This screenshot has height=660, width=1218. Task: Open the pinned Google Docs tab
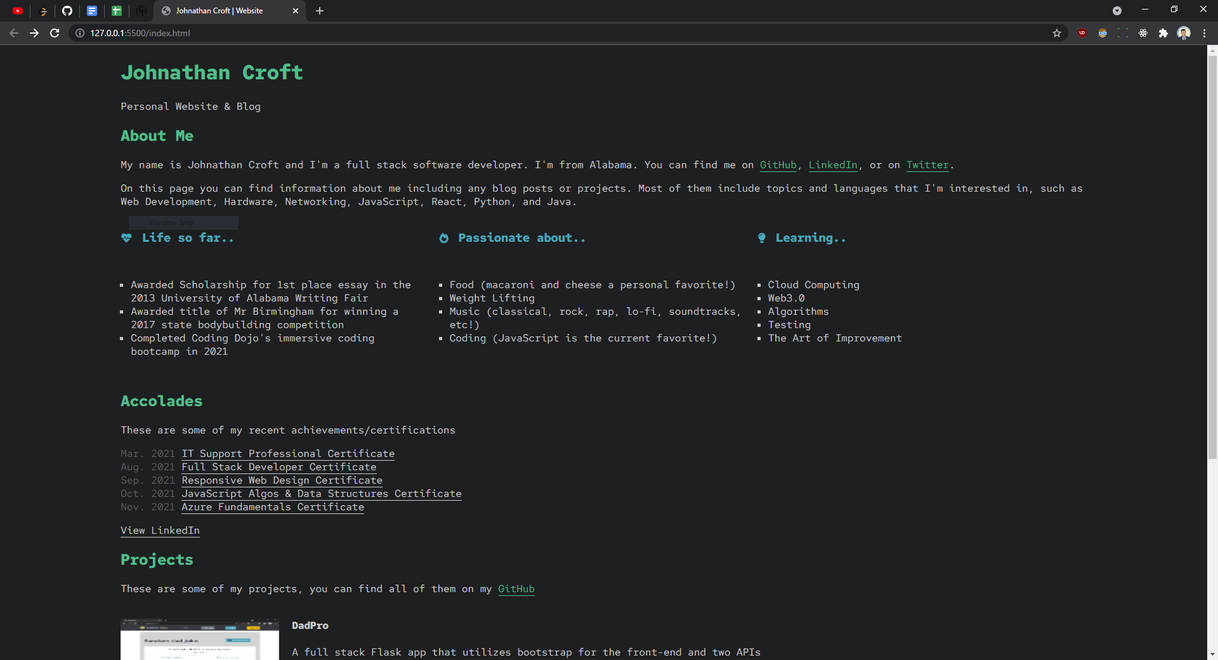[x=92, y=11]
